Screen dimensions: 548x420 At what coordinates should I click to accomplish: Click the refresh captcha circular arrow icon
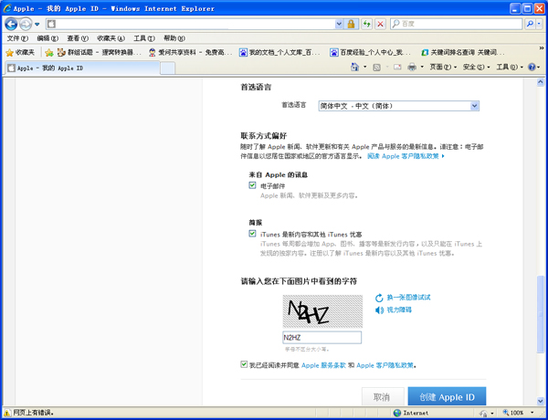[x=379, y=298]
